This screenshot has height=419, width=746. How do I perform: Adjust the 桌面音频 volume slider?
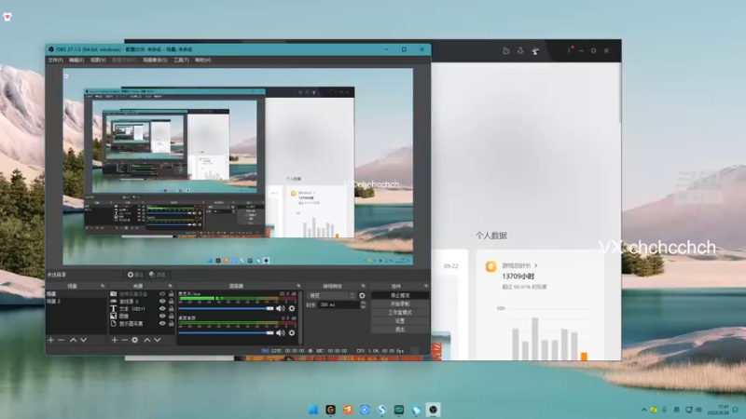tap(227, 332)
